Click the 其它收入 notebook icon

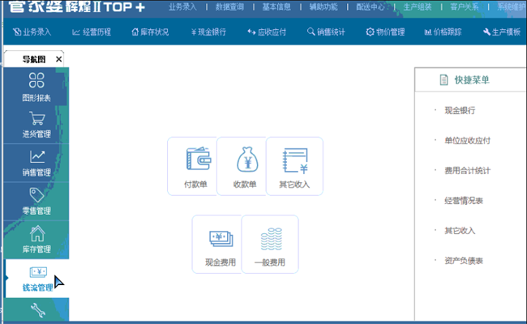click(293, 166)
